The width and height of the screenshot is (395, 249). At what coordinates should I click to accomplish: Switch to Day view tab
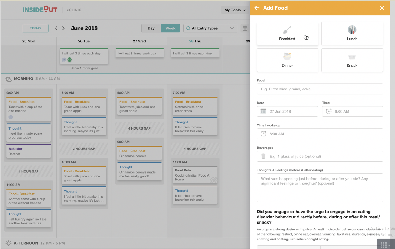click(151, 28)
